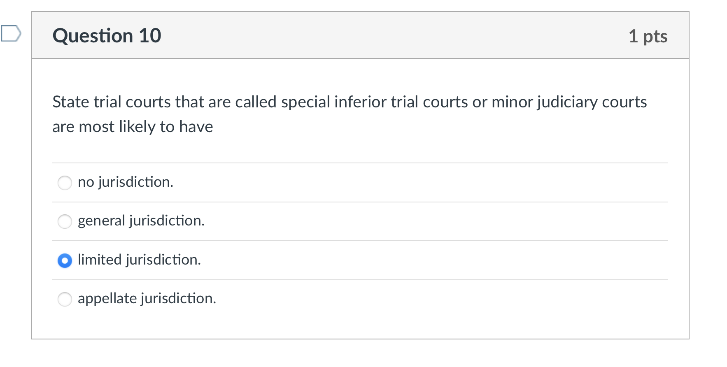Deselect the 'limited jurisdiction' filled radio
The width and height of the screenshot is (727, 367).
click(x=64, y=260)
